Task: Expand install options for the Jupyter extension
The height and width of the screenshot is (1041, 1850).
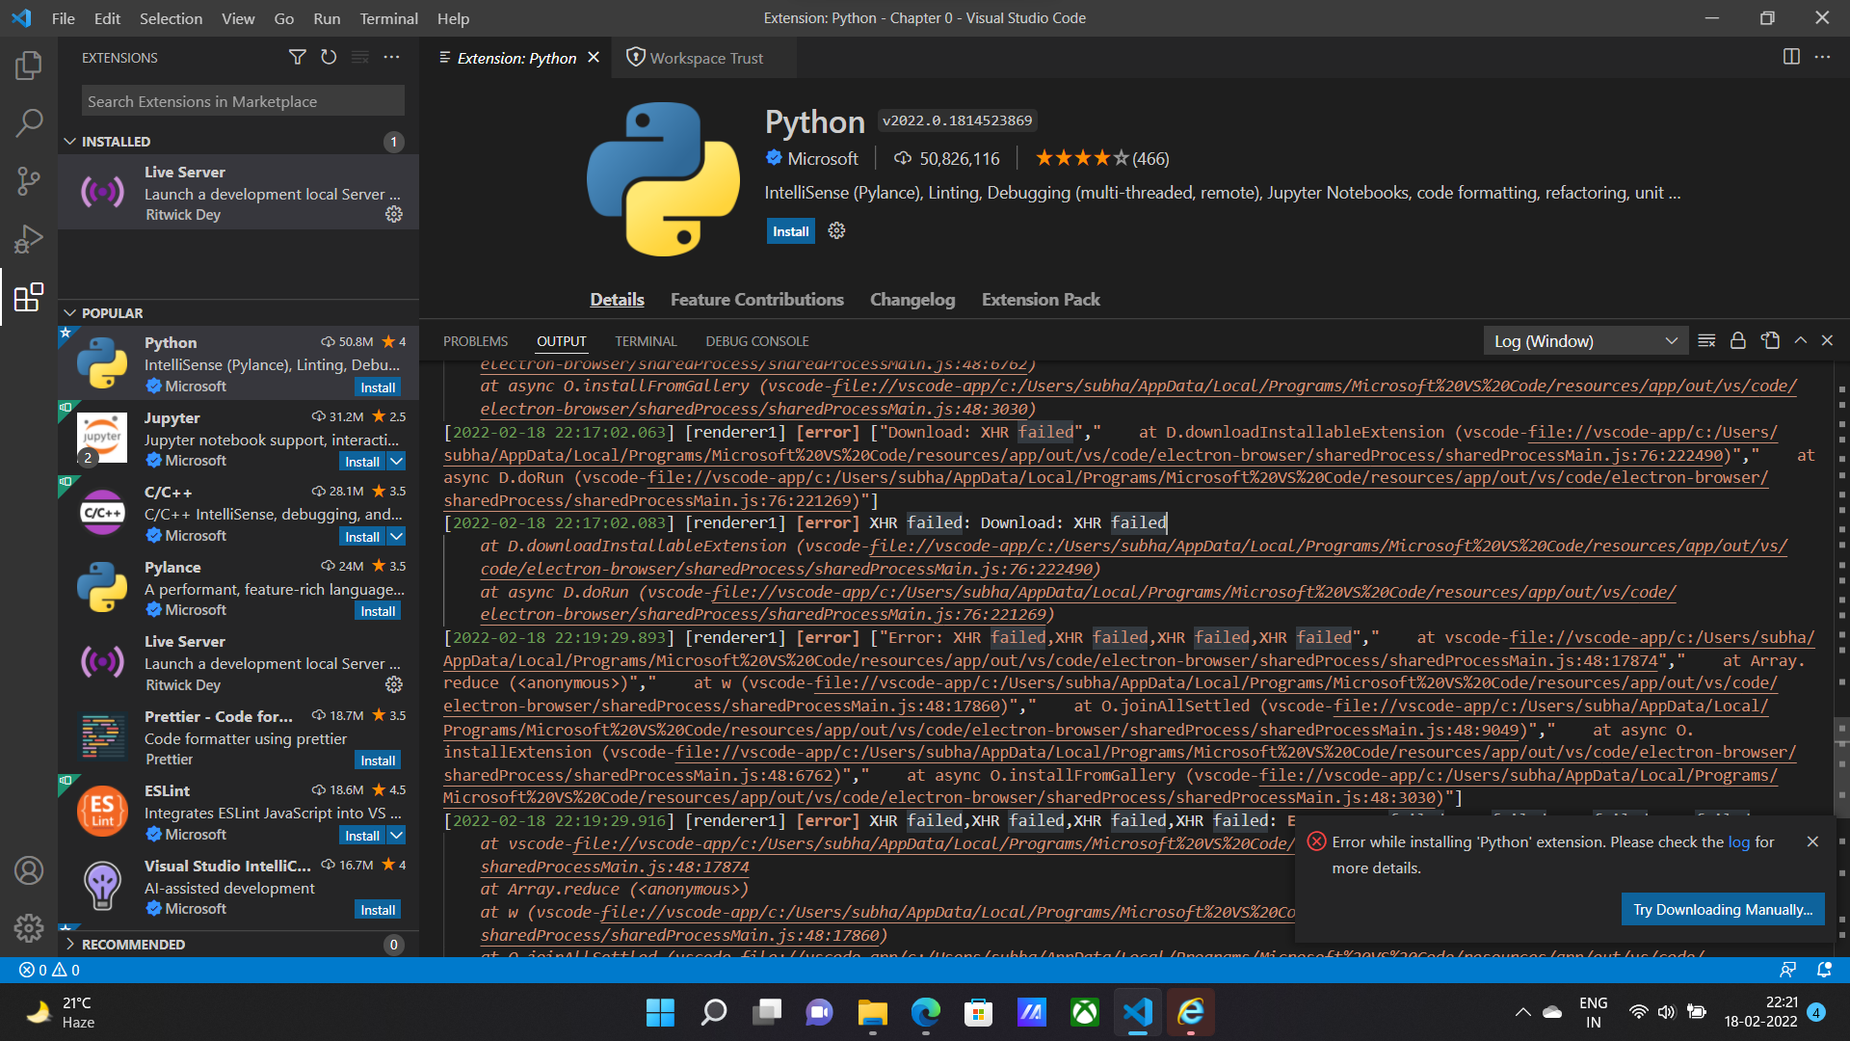Action: [x=398, y=461]
